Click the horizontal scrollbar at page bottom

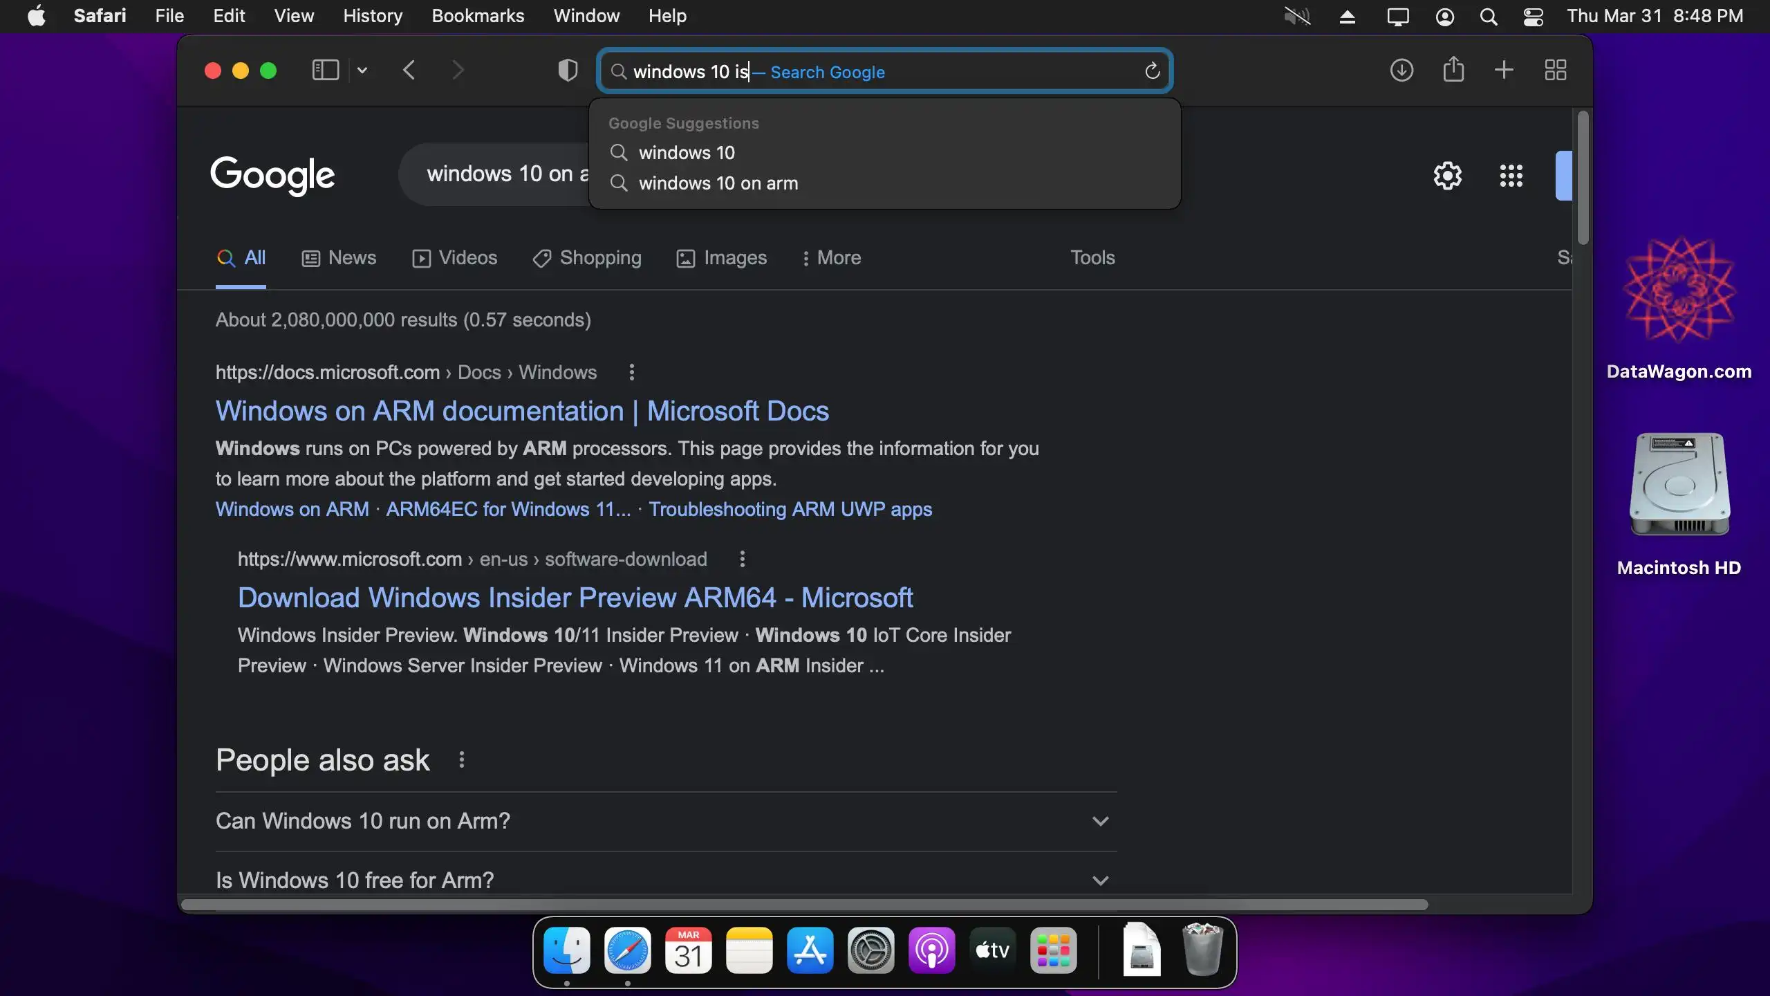804,905
